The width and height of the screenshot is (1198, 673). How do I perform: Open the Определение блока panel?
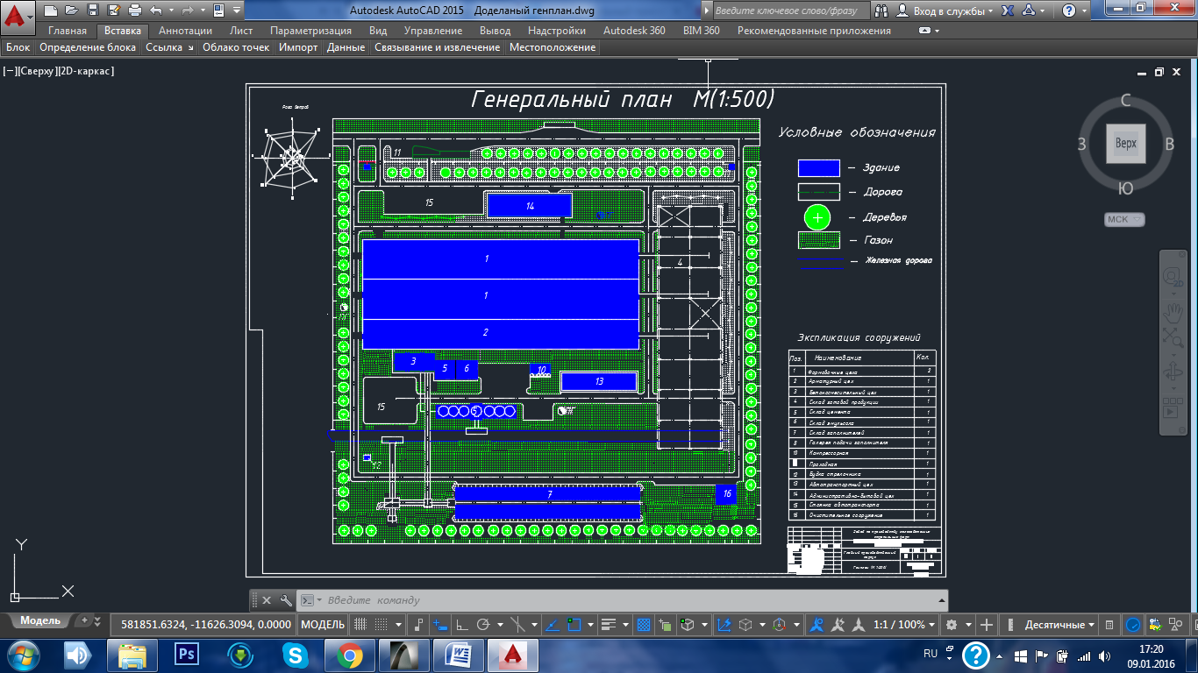coord(88,47)
